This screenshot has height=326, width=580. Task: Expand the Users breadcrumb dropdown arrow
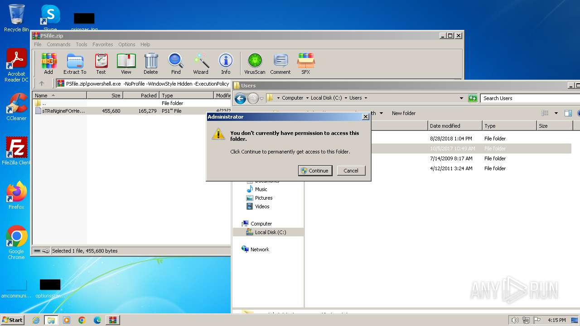(x=366, y=98)
